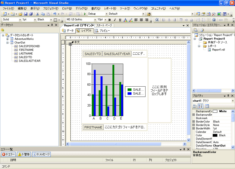Click the Save icon in the toolbar

26,14
